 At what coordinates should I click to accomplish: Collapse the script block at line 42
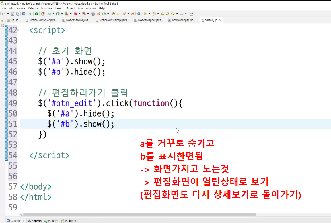pos(18,30)
